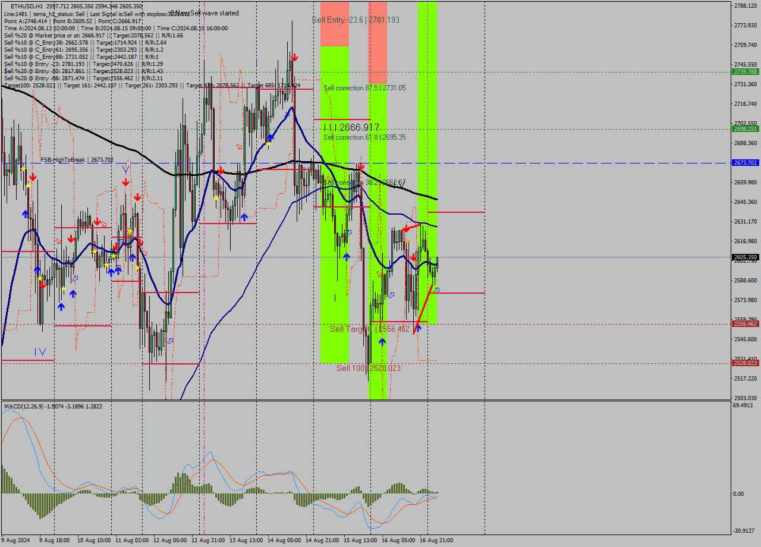
Task: Click the 2503.030 price scale value
Action: [746, 398]
